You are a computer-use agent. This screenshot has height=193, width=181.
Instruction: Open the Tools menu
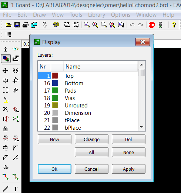pyautogui.click(x=76, y=15)
